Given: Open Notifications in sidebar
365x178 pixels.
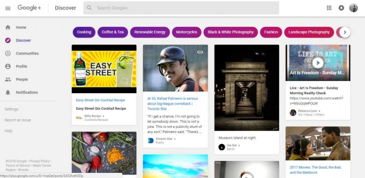Looking at the screenshot, I should pos(27,92).
